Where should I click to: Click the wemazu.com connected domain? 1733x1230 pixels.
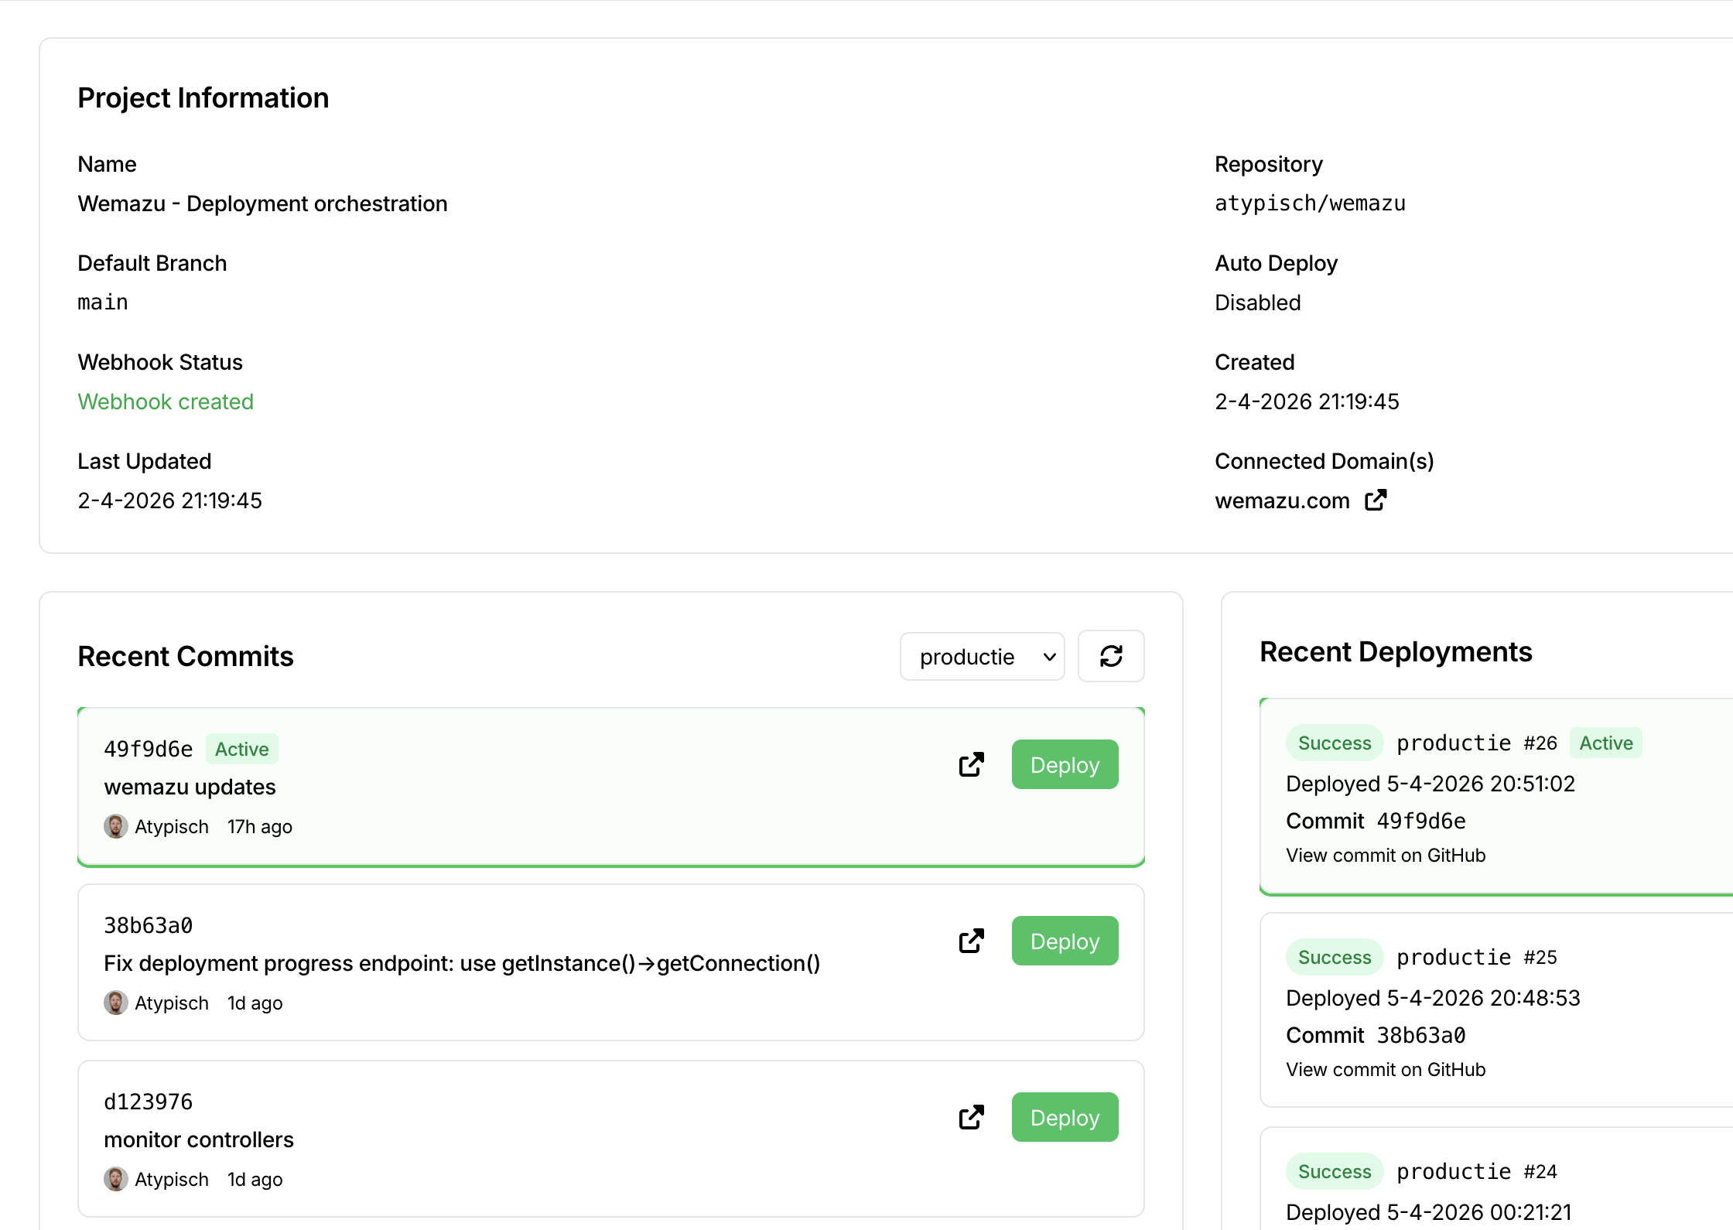click(x=1281, y=500)
